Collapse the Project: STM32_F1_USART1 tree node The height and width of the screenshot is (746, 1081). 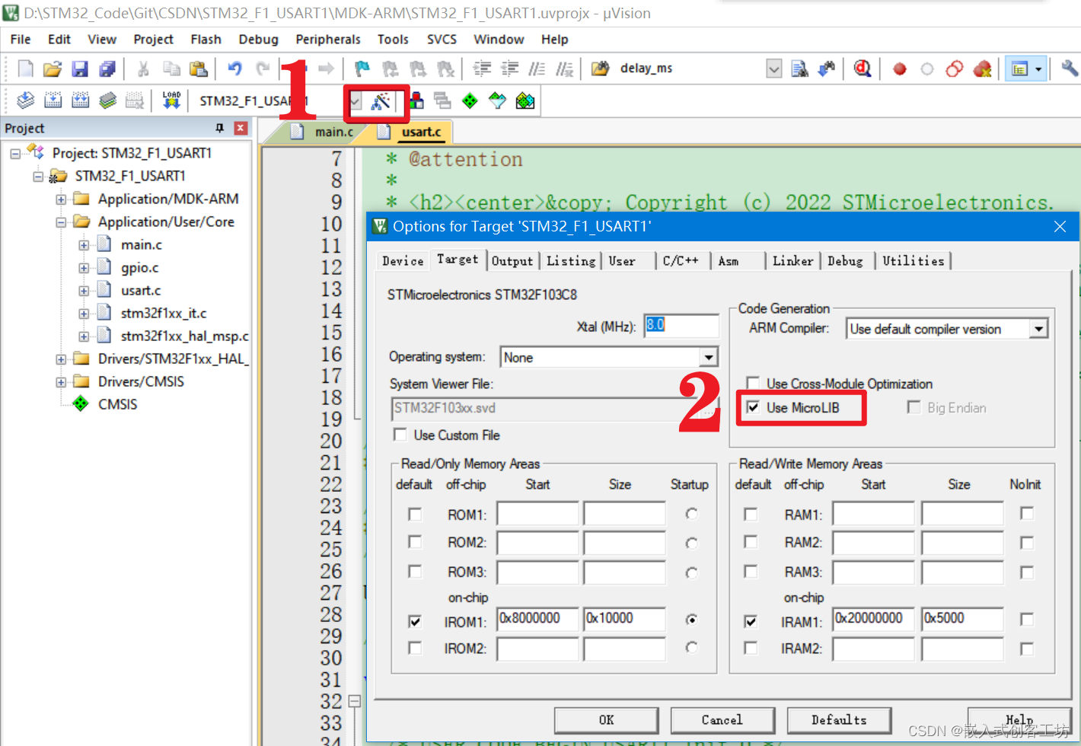15,154
